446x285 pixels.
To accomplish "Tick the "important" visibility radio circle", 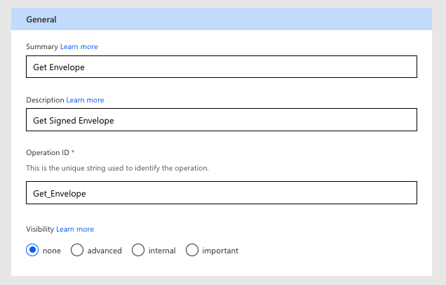I will (x=192, y=250).
